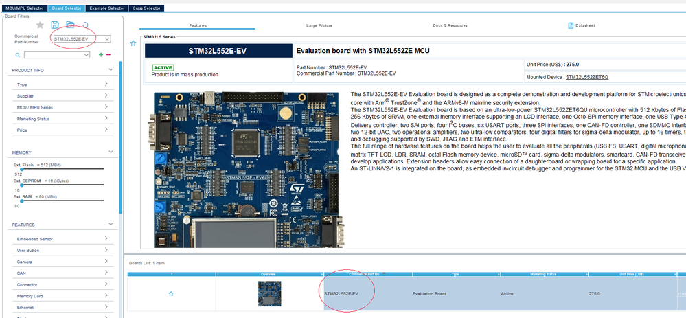Click the star icon in boards list row
The height and width of the screenshot is (318, 686).
point(171,293)
